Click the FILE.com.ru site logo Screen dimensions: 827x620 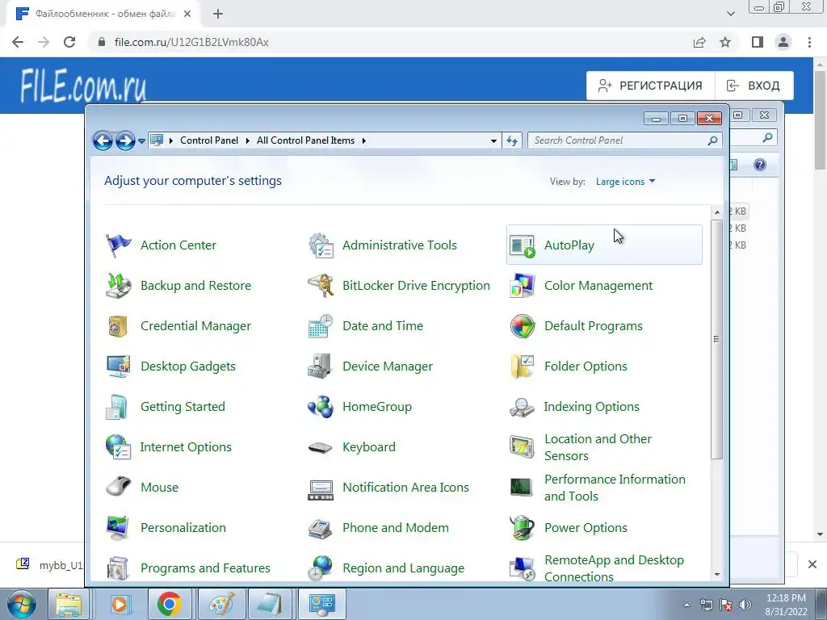[x=83, y=86]
